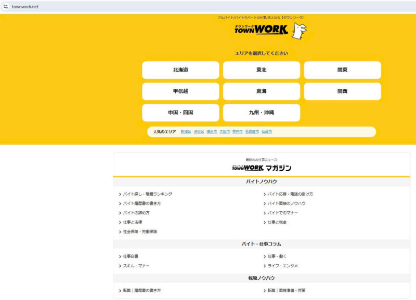Open the 仕事と税金 link

point(277,222)
